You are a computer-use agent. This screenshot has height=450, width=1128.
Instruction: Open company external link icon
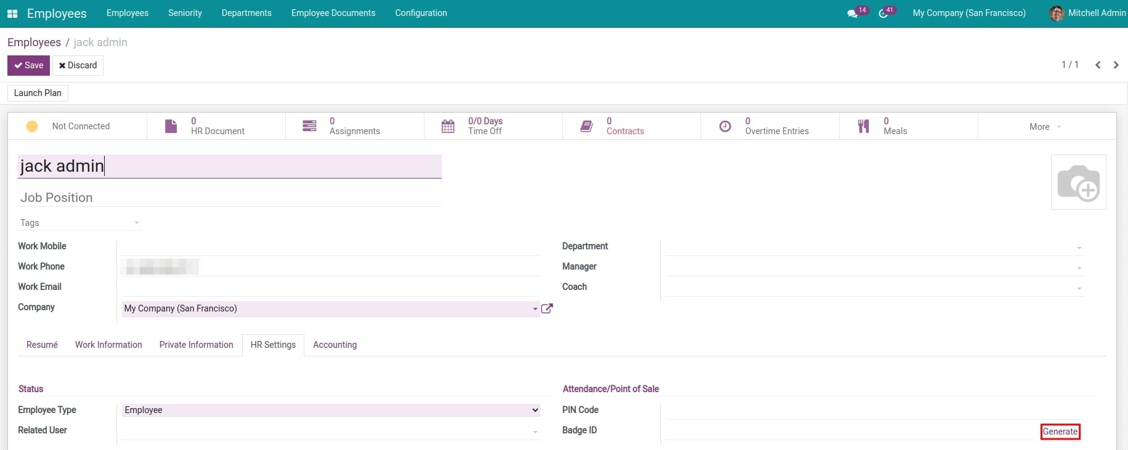click(546, 308)
